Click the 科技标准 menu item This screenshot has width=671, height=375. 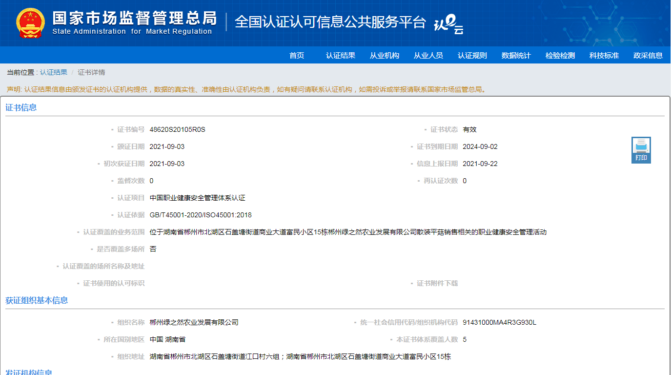[x=604, y=56]
